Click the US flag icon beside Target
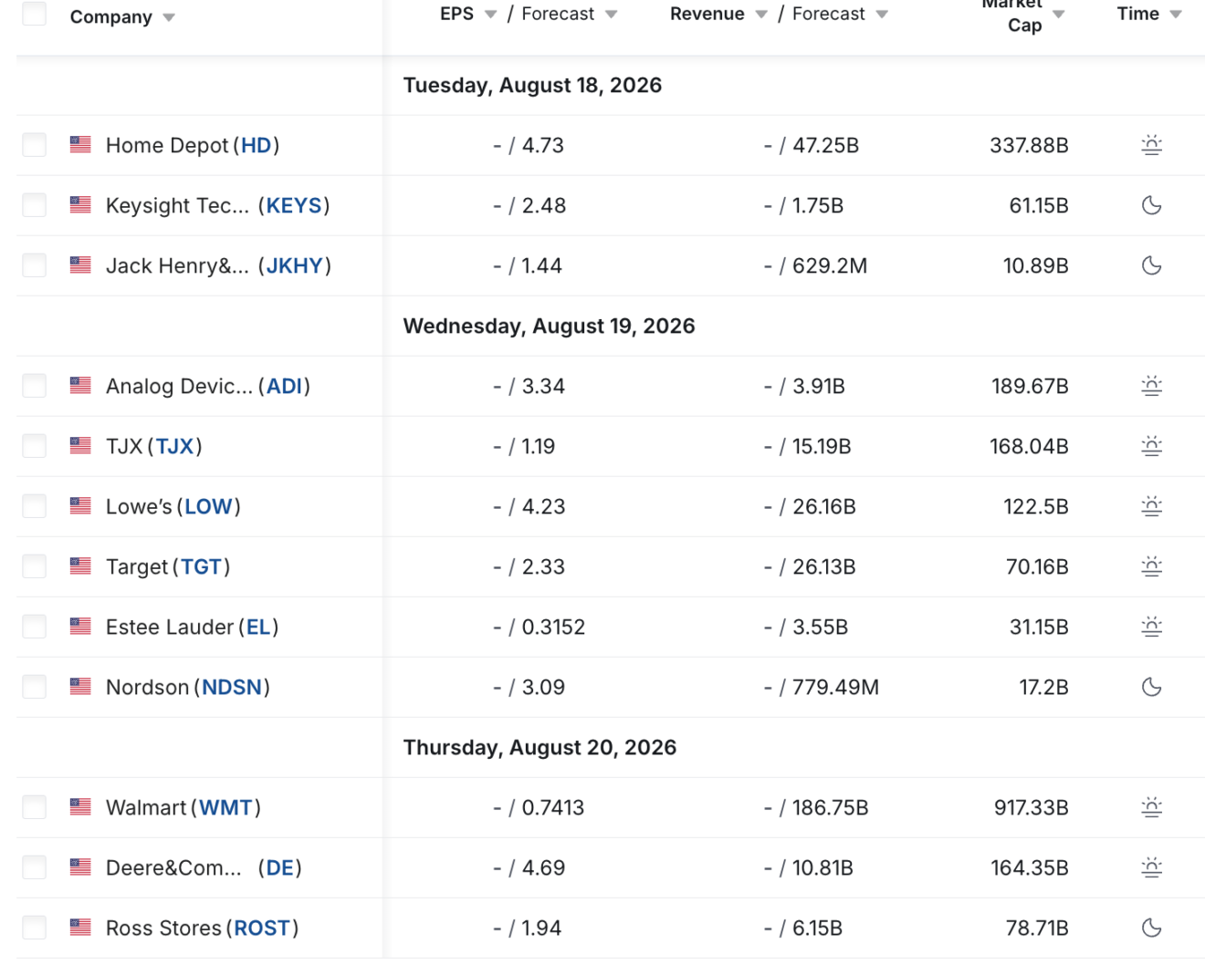Image resolution: width=1205 pixels, height=965 pixels. [80, 566]
